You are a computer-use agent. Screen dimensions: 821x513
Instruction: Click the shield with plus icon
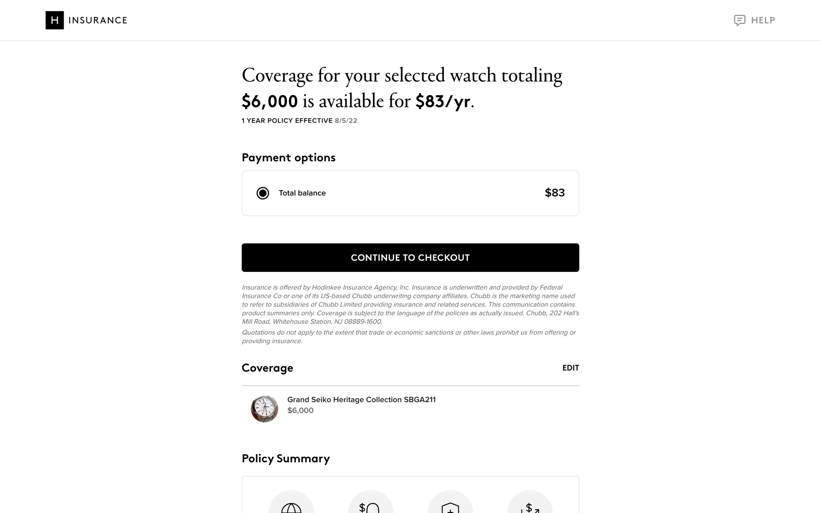pos(450,508)
